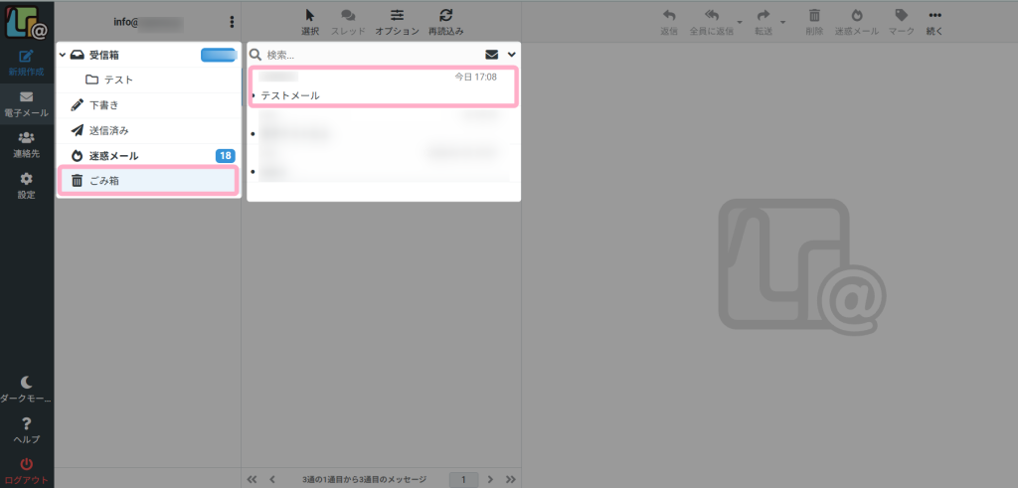The image size is (1018, 488).
Task: Open the ヘルプ help page
Action: pos(27,431)
